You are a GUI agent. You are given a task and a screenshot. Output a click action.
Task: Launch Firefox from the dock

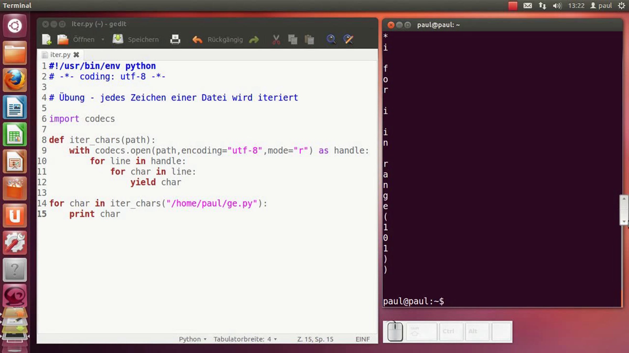(15, 80)
